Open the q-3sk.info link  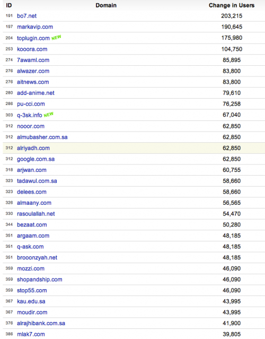pyautogui.click(x=29, y=115)
